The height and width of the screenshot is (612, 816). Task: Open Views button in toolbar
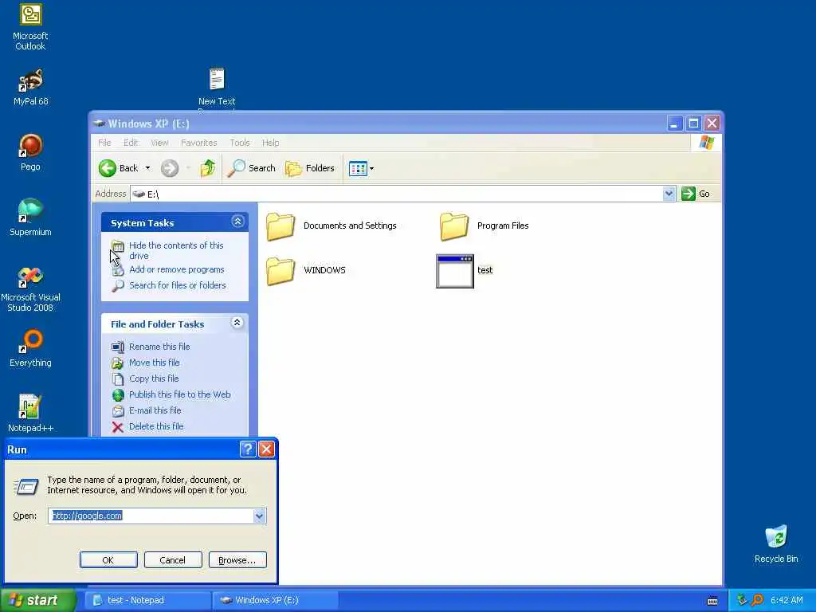tap(358, 169)
